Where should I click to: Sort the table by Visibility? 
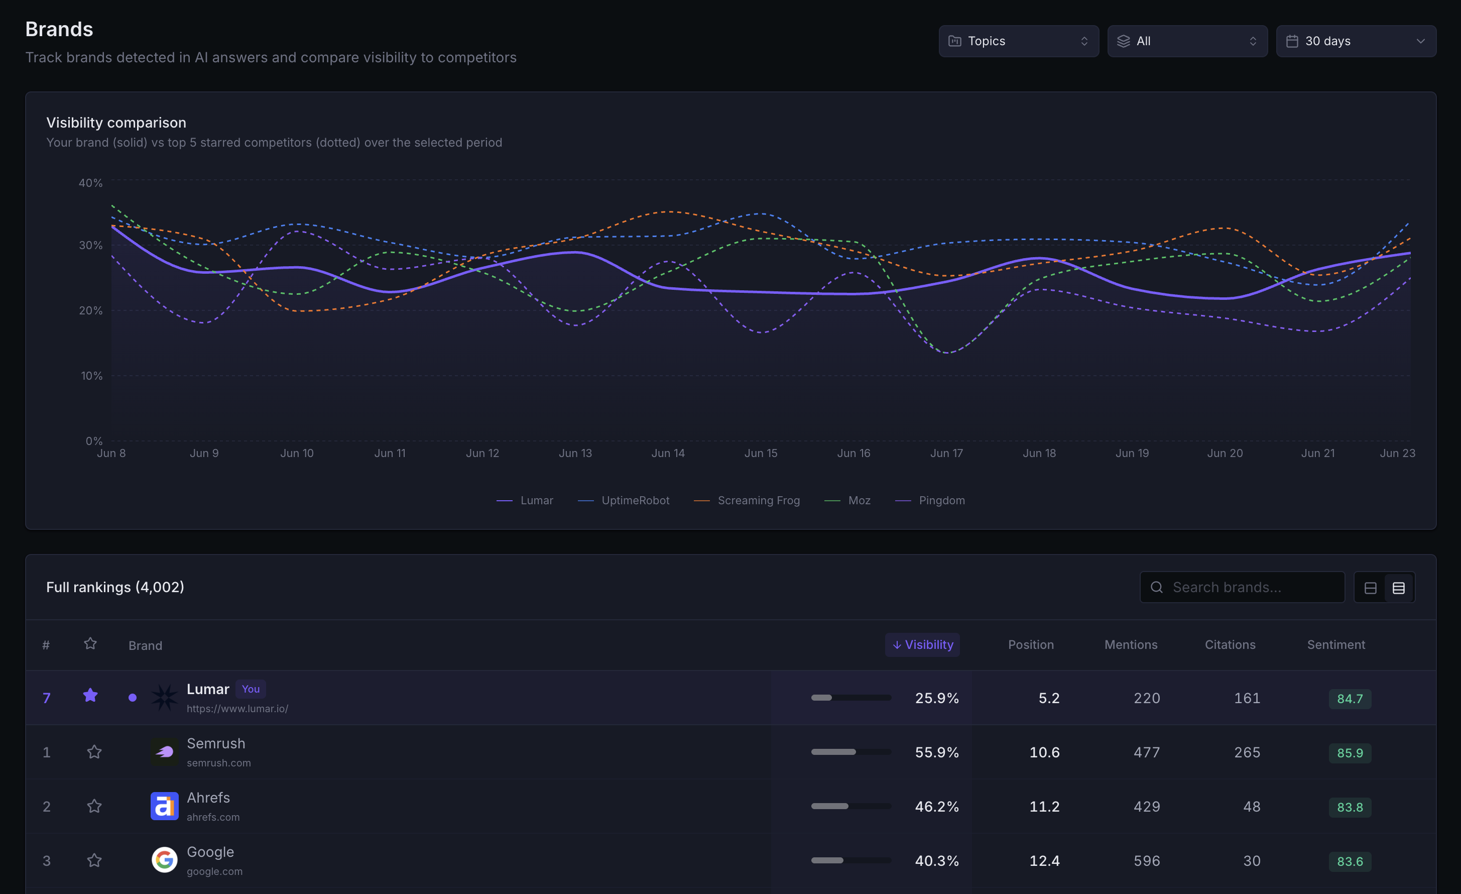[x=922, y=645]
